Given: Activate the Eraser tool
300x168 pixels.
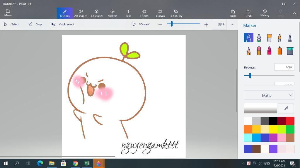Looking at the screenshot, I should point(259,51).
